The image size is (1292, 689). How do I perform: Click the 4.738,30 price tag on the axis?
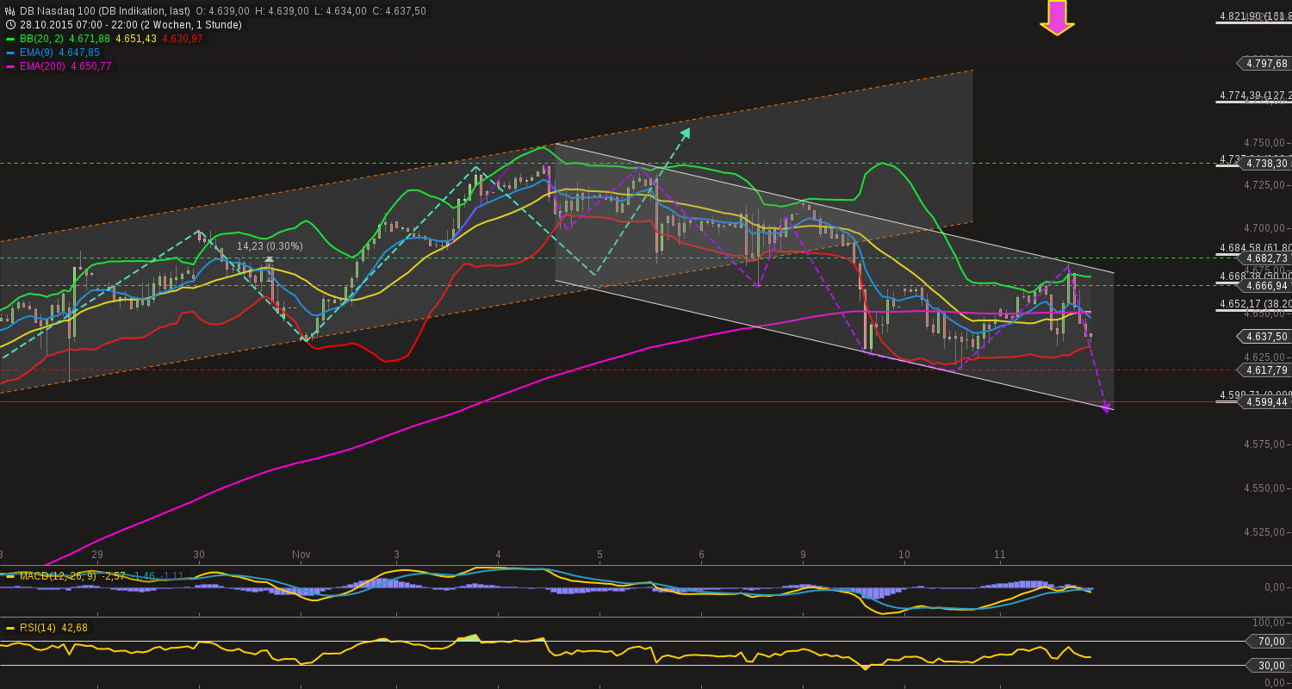coord(1264,163)
